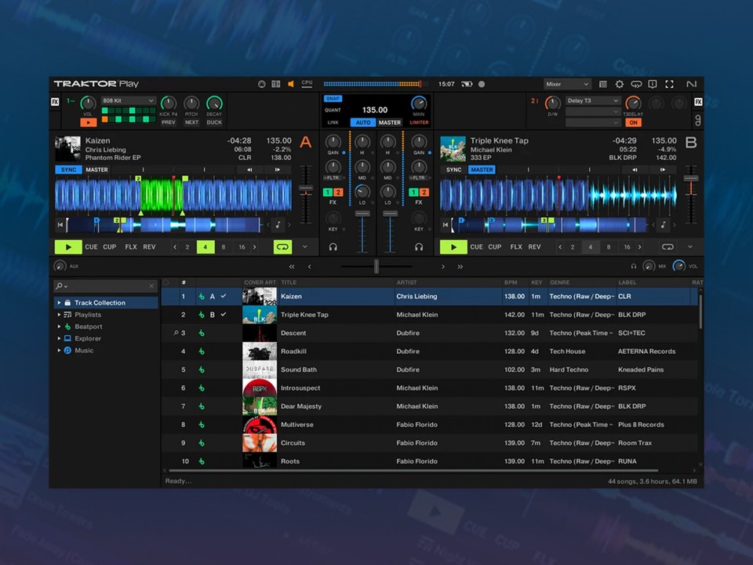The height and width of the screenshot is (565, 753).
Task: Toggle Deck A SYNC button
Action: [x=69, y=169]
